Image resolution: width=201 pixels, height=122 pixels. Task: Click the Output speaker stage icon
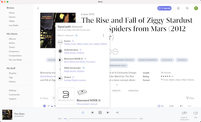[x=60, y=78]
